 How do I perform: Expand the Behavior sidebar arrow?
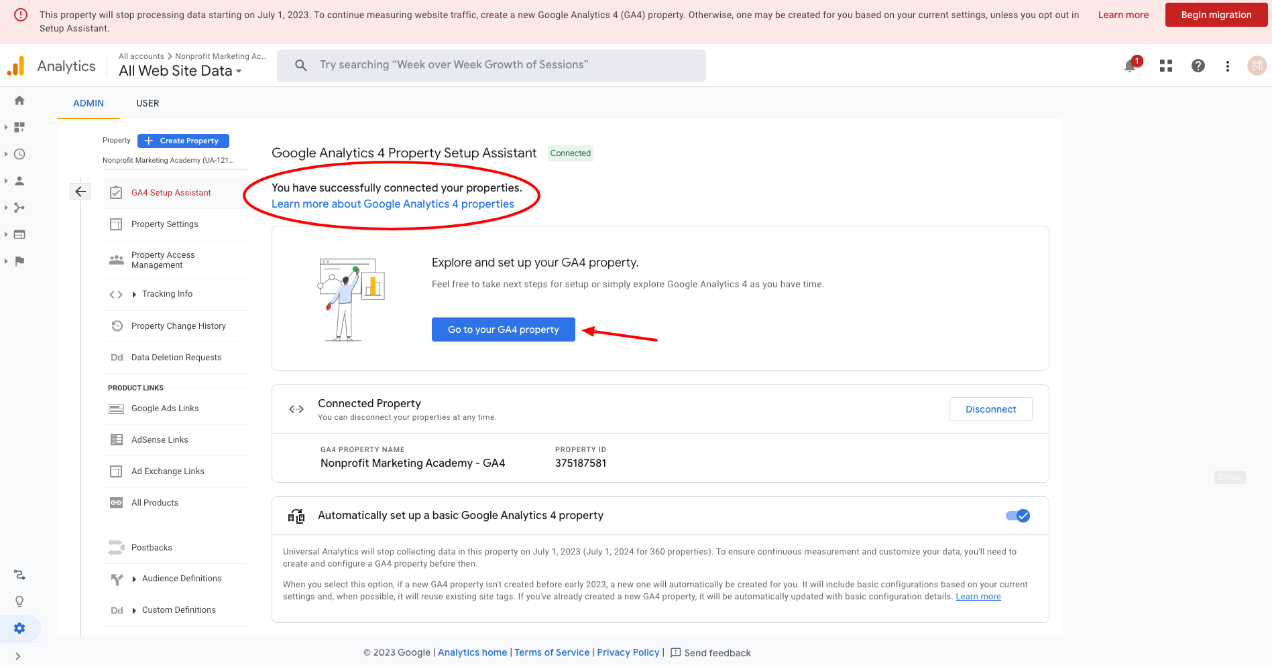point(6,234)
